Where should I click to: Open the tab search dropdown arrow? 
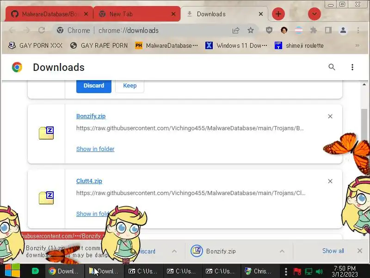coord(314,14)
